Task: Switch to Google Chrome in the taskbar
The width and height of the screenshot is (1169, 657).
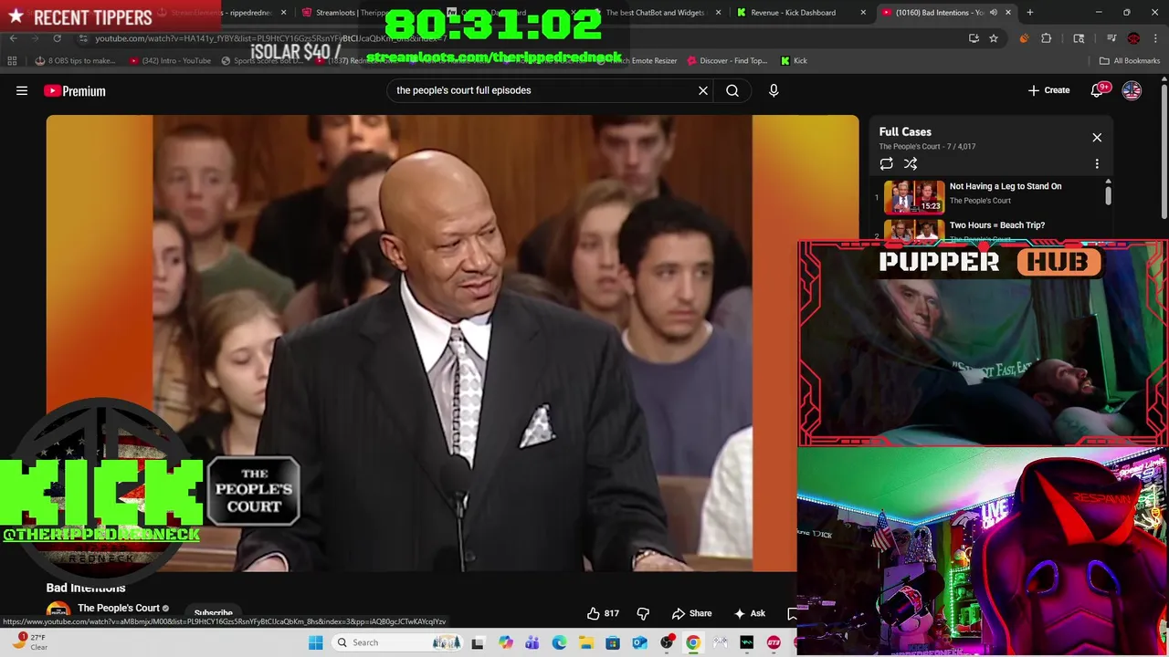Action: click(x=693, y=642)
